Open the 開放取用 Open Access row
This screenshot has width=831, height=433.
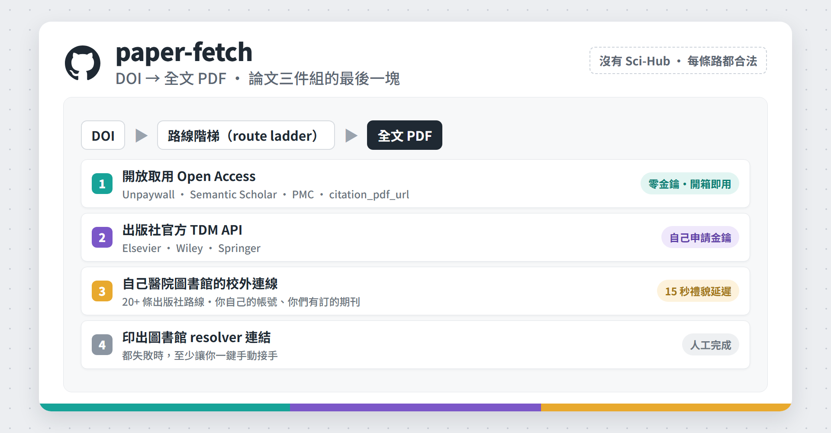pyautogui.click(x=415, y=184)
